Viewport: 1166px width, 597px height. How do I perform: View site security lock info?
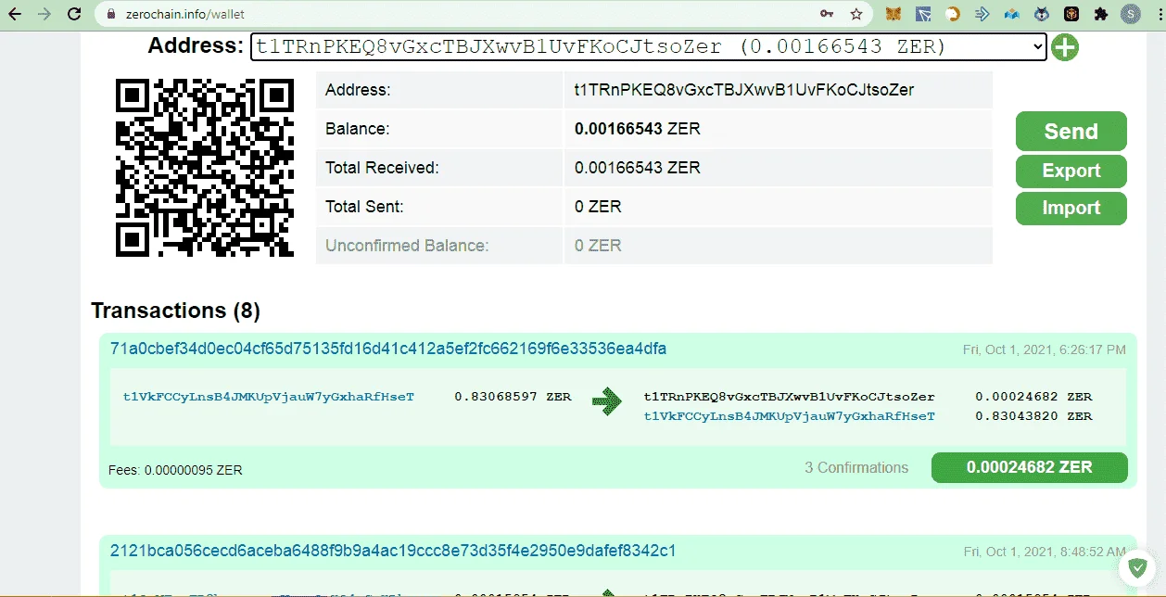(x=110, y=15)
